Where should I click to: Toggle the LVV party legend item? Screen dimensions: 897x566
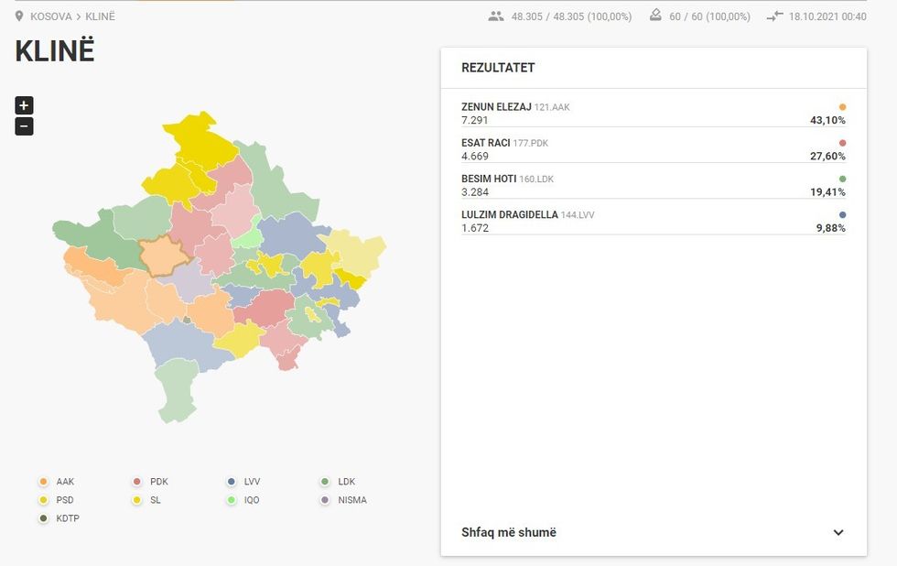click(244, 482)
